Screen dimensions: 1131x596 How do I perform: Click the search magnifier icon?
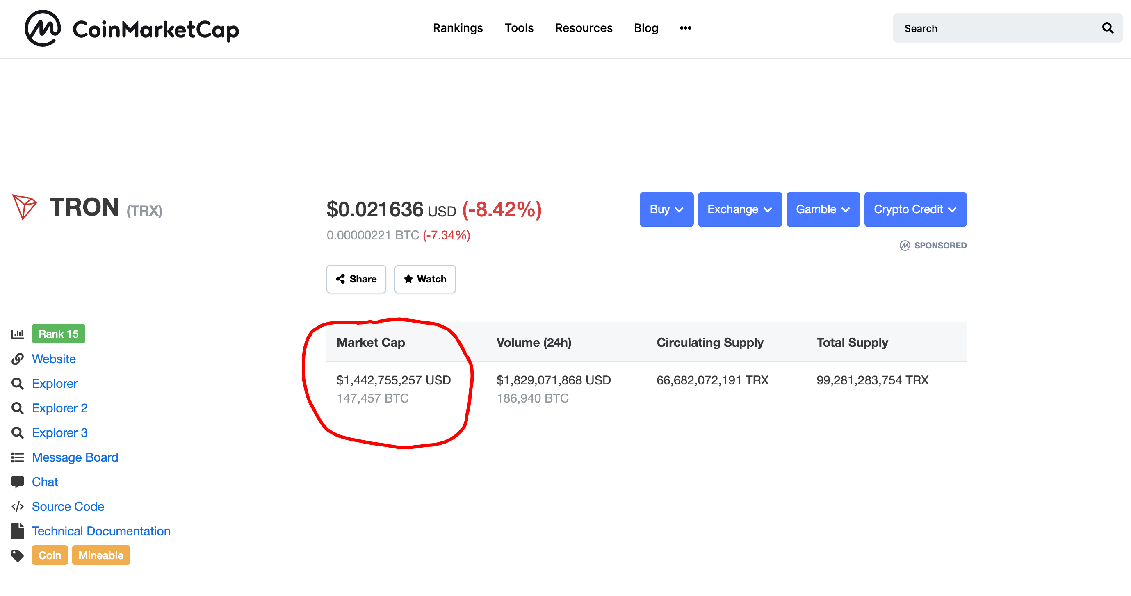(x=1107, y=28)
